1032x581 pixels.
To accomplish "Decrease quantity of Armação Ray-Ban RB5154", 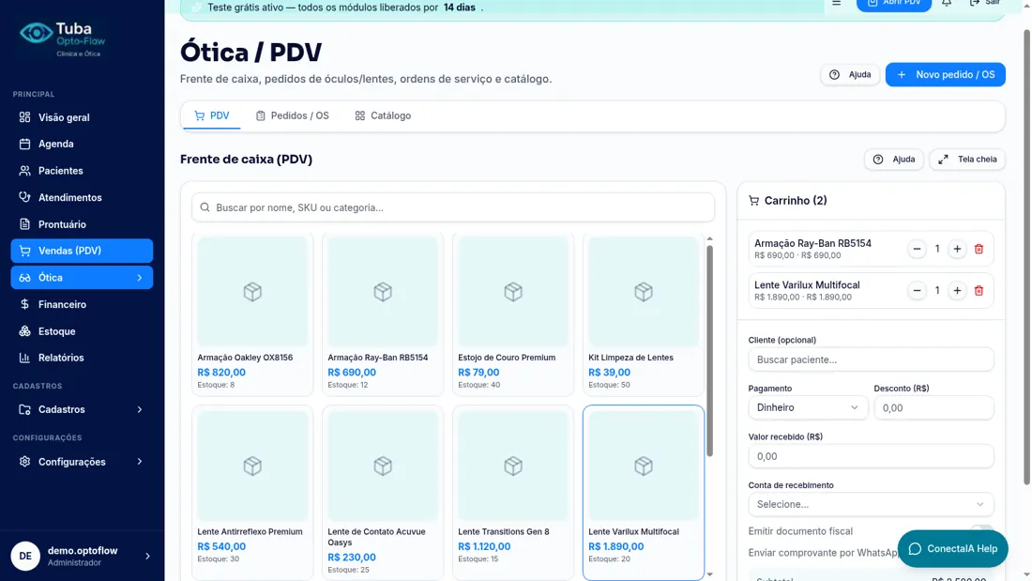I will 917,249.
